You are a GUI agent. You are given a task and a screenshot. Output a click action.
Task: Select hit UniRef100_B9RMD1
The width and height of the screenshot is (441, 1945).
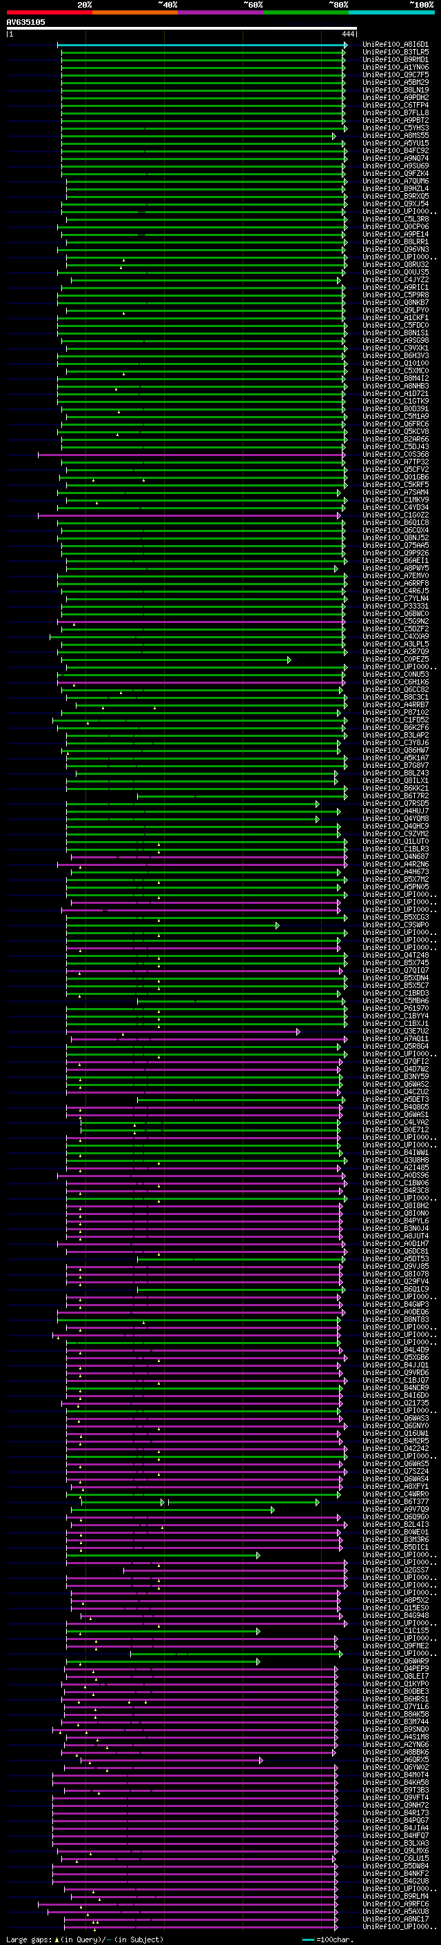395,61
